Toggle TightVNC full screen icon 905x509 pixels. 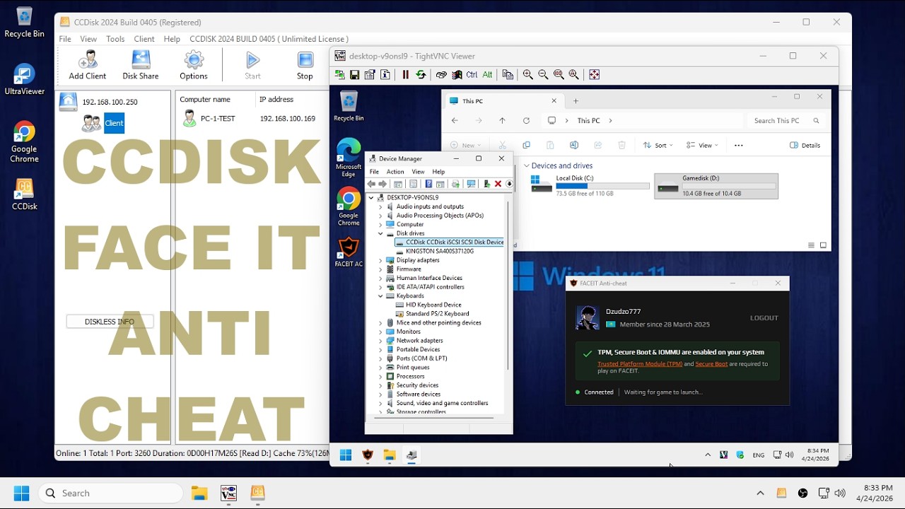(594, 74)
